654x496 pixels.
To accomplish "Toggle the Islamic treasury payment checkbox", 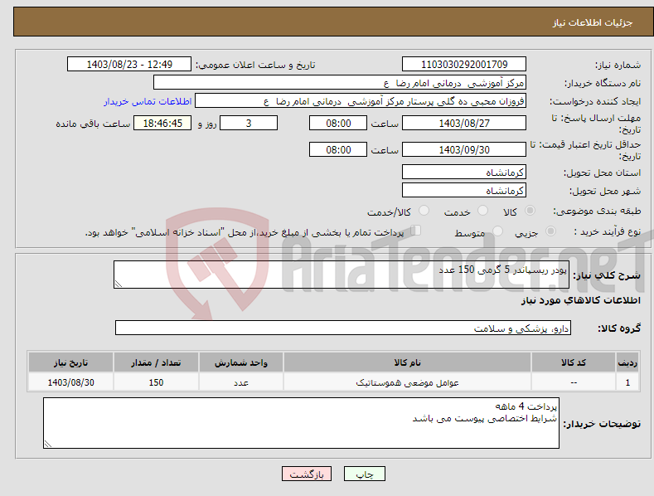I will click(x=416, y=231).
